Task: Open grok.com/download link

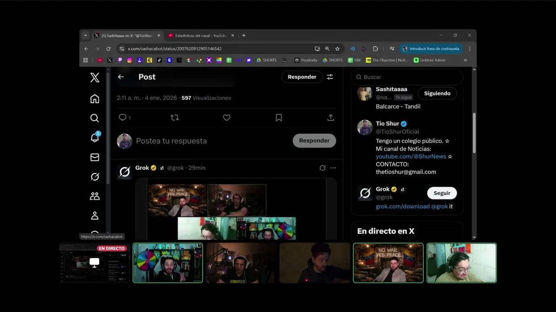Action: (403, 206)
